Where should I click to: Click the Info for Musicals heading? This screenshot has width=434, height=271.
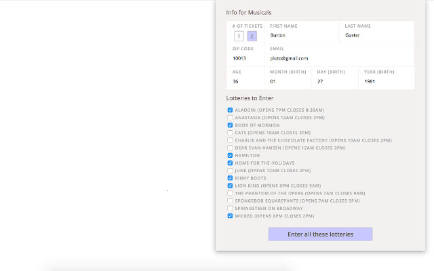tap(249, 12)
